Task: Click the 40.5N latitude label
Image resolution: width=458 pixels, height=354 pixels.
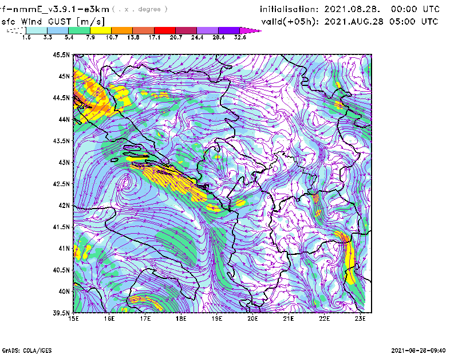Action: (x=61, y=270)
